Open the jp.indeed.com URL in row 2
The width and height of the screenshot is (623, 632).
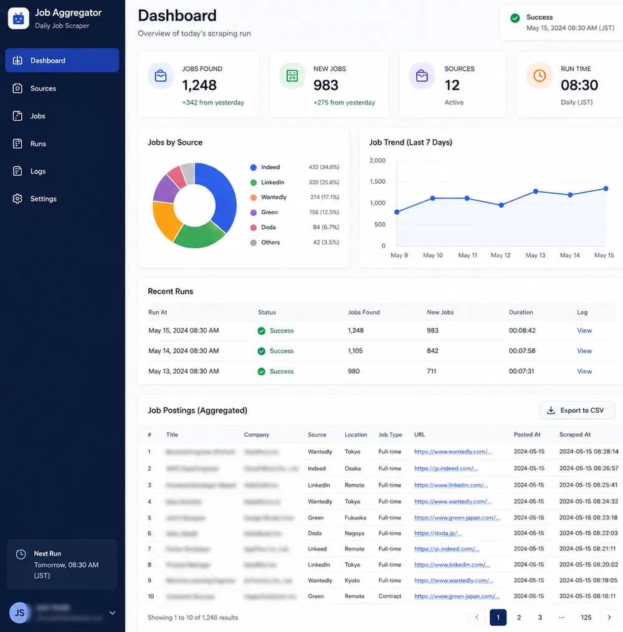coord(446,468)
